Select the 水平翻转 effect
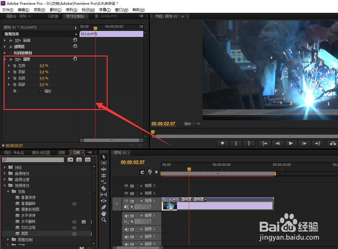 point(28,221)
